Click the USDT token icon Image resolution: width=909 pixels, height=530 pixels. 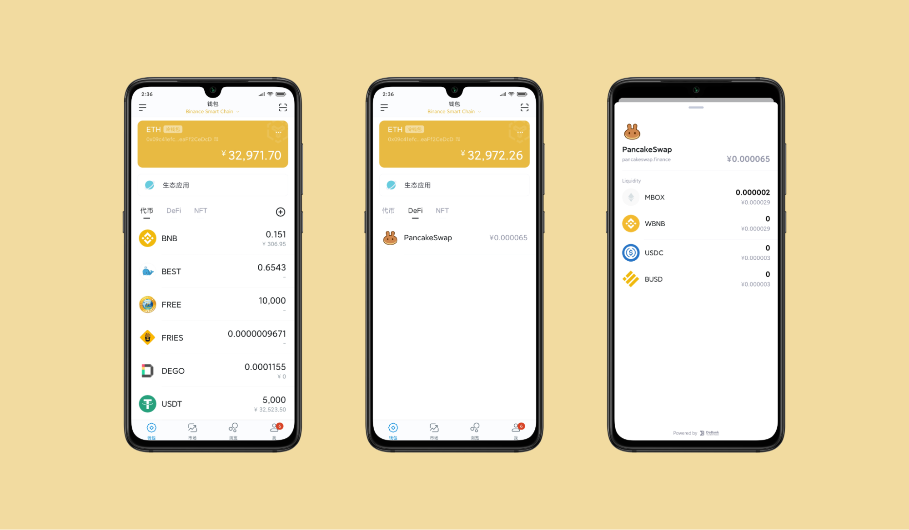click(x=147, y=404)
